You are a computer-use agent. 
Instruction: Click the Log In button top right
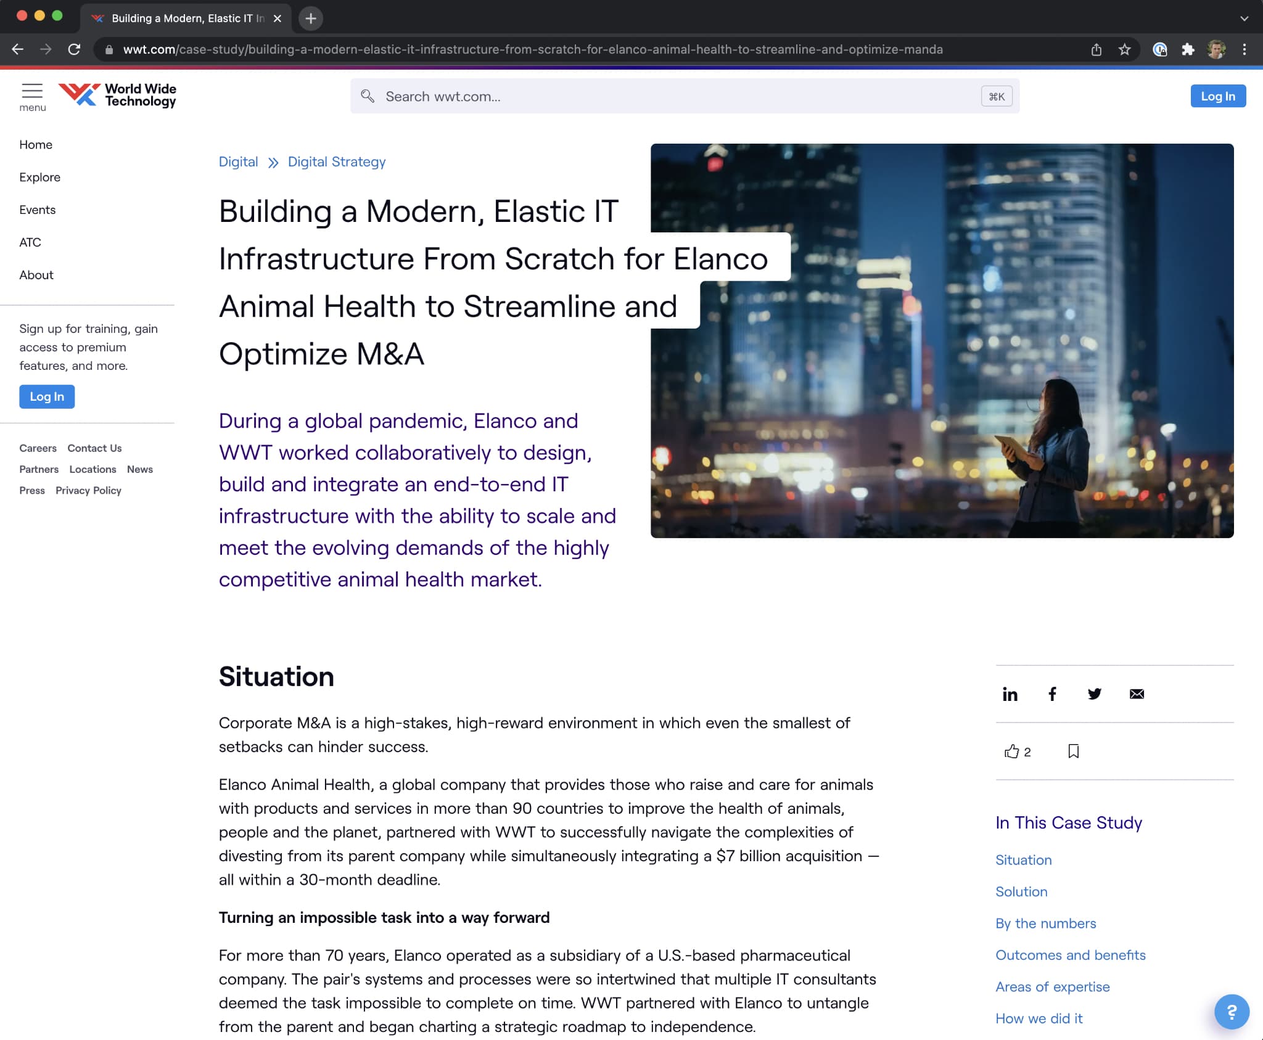pyautogui.click(x=1217, y=96)
